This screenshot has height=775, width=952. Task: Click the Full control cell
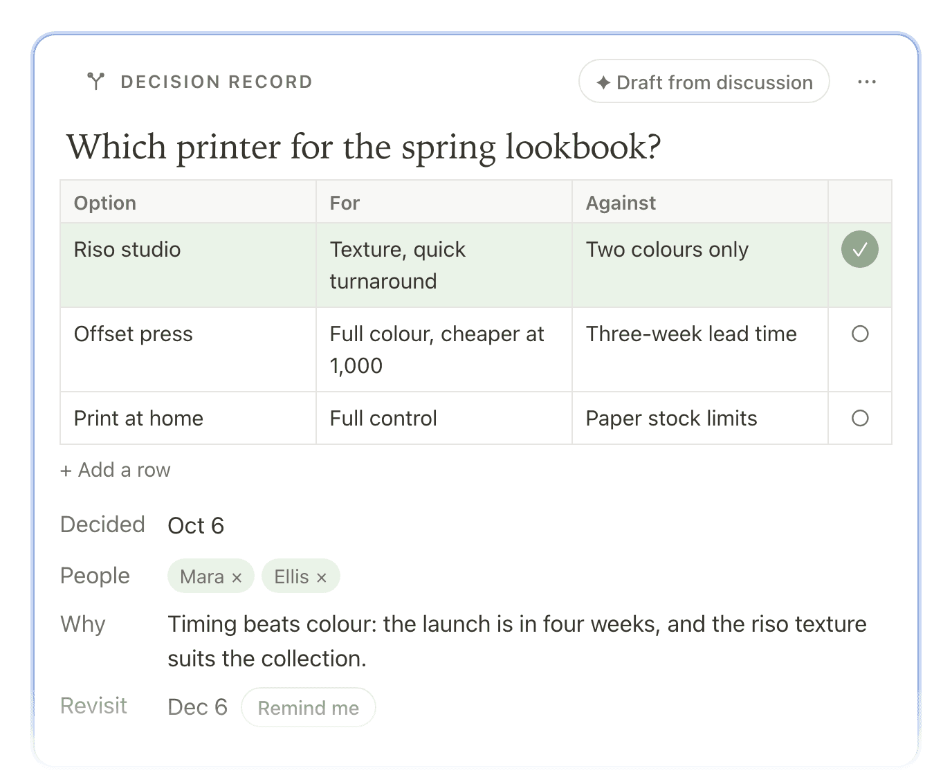pos(444,419)
